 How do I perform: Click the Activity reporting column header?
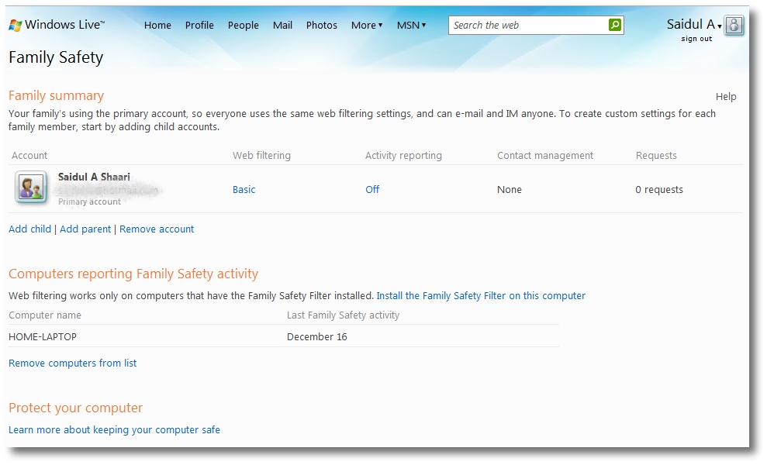tap(403, 156)
